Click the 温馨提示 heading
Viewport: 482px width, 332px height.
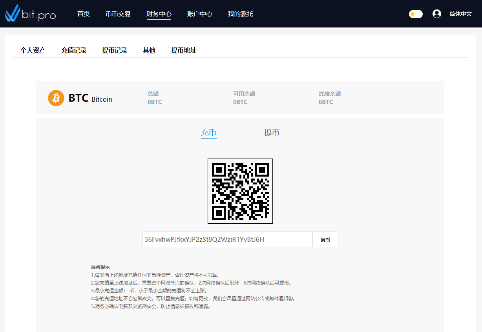click(100, 267)
